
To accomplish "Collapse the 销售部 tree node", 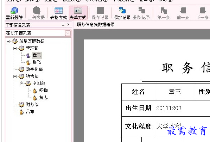I will [x=15, y=76].
